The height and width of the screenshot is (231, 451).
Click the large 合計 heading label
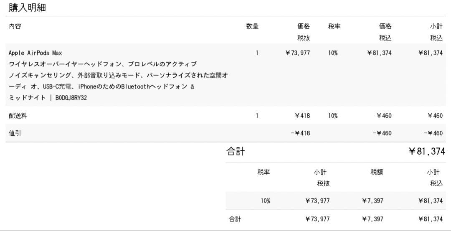[x=236, y=151]
